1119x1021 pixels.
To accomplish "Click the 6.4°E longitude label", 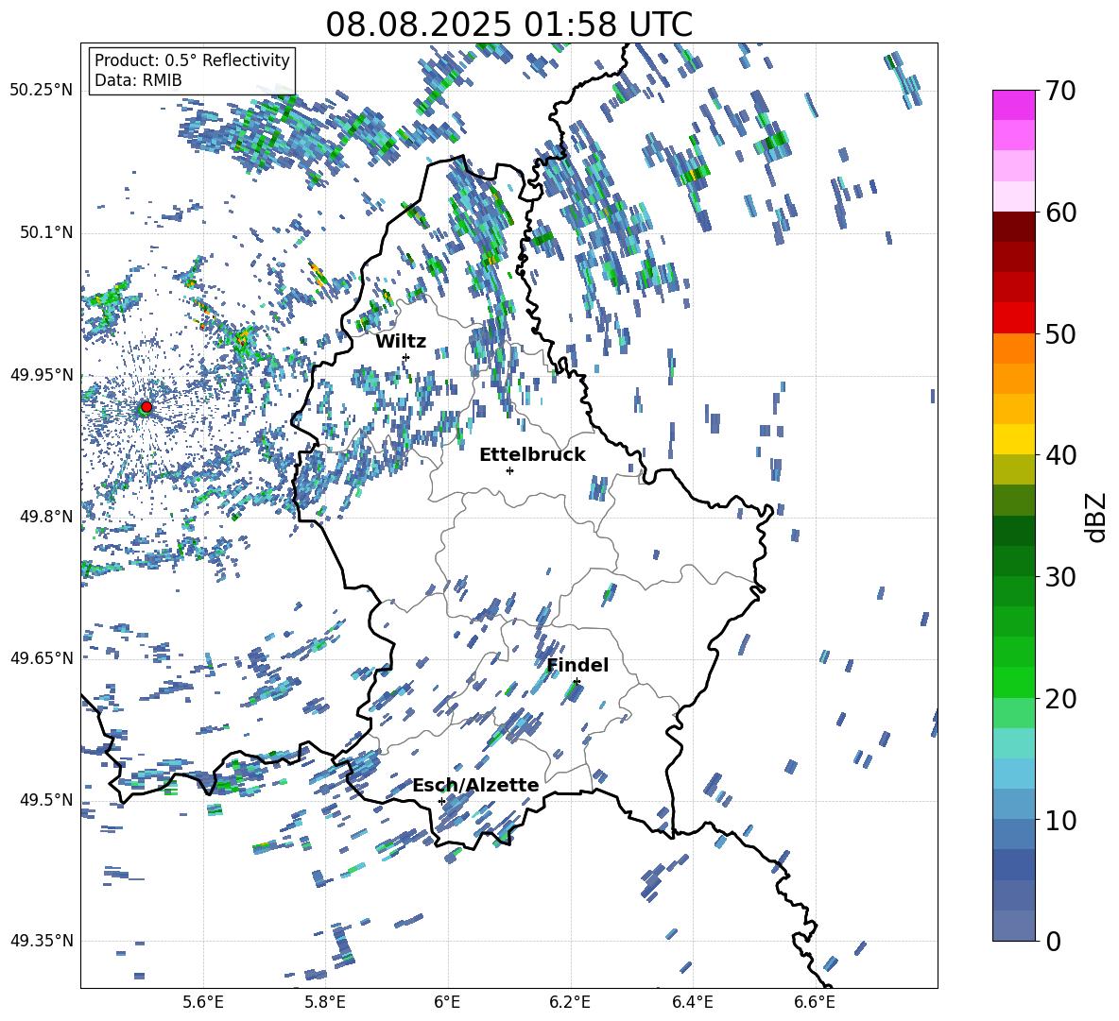I will (x=692, y=1002).
